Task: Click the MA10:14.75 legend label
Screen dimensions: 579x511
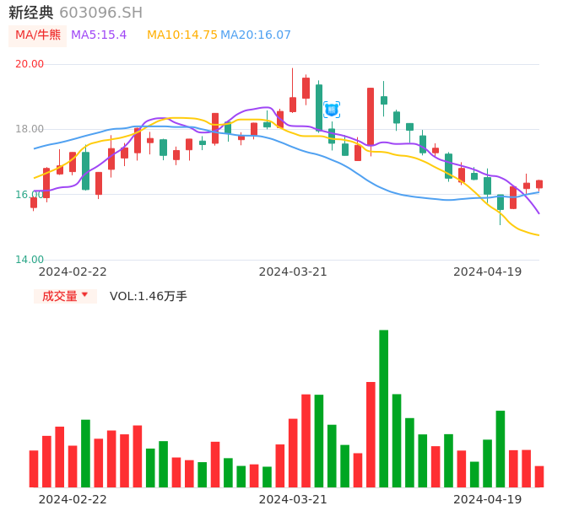Action: click(181, 35)
